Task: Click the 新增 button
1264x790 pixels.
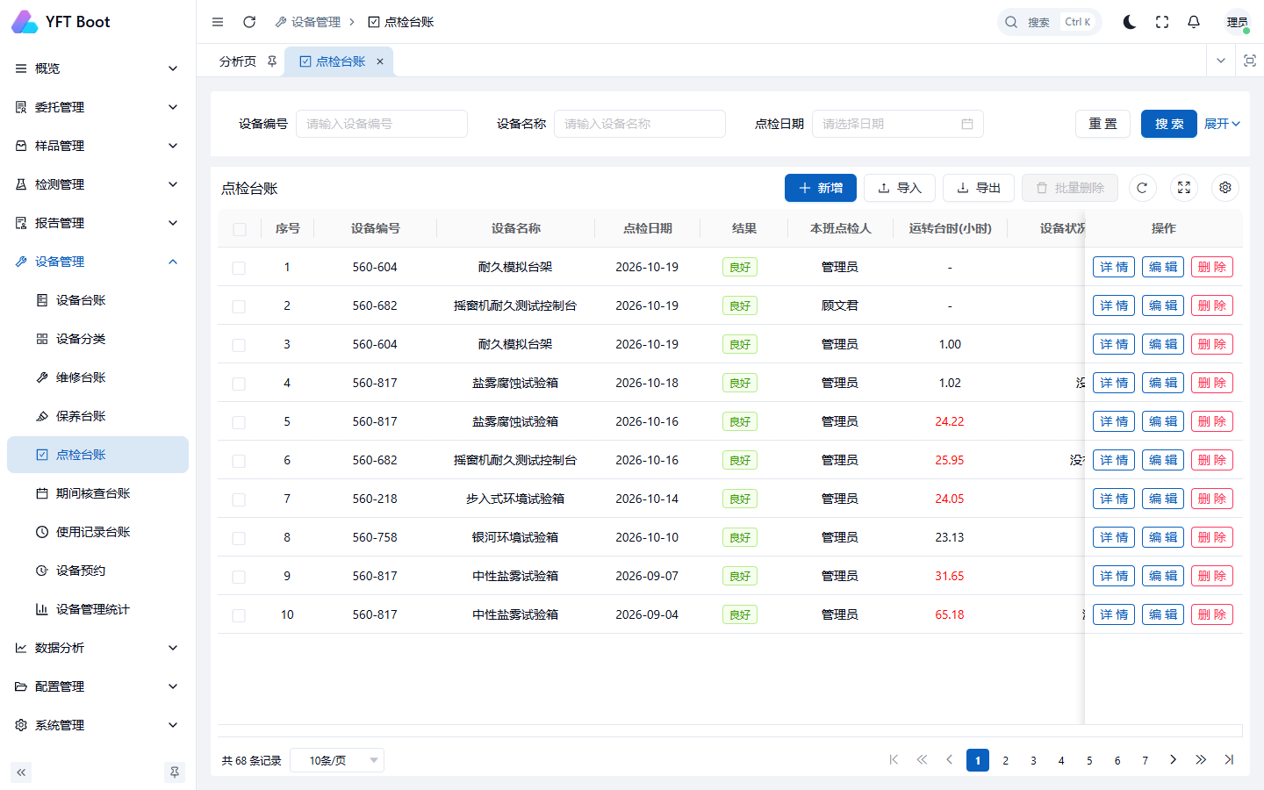Action: 821,188
